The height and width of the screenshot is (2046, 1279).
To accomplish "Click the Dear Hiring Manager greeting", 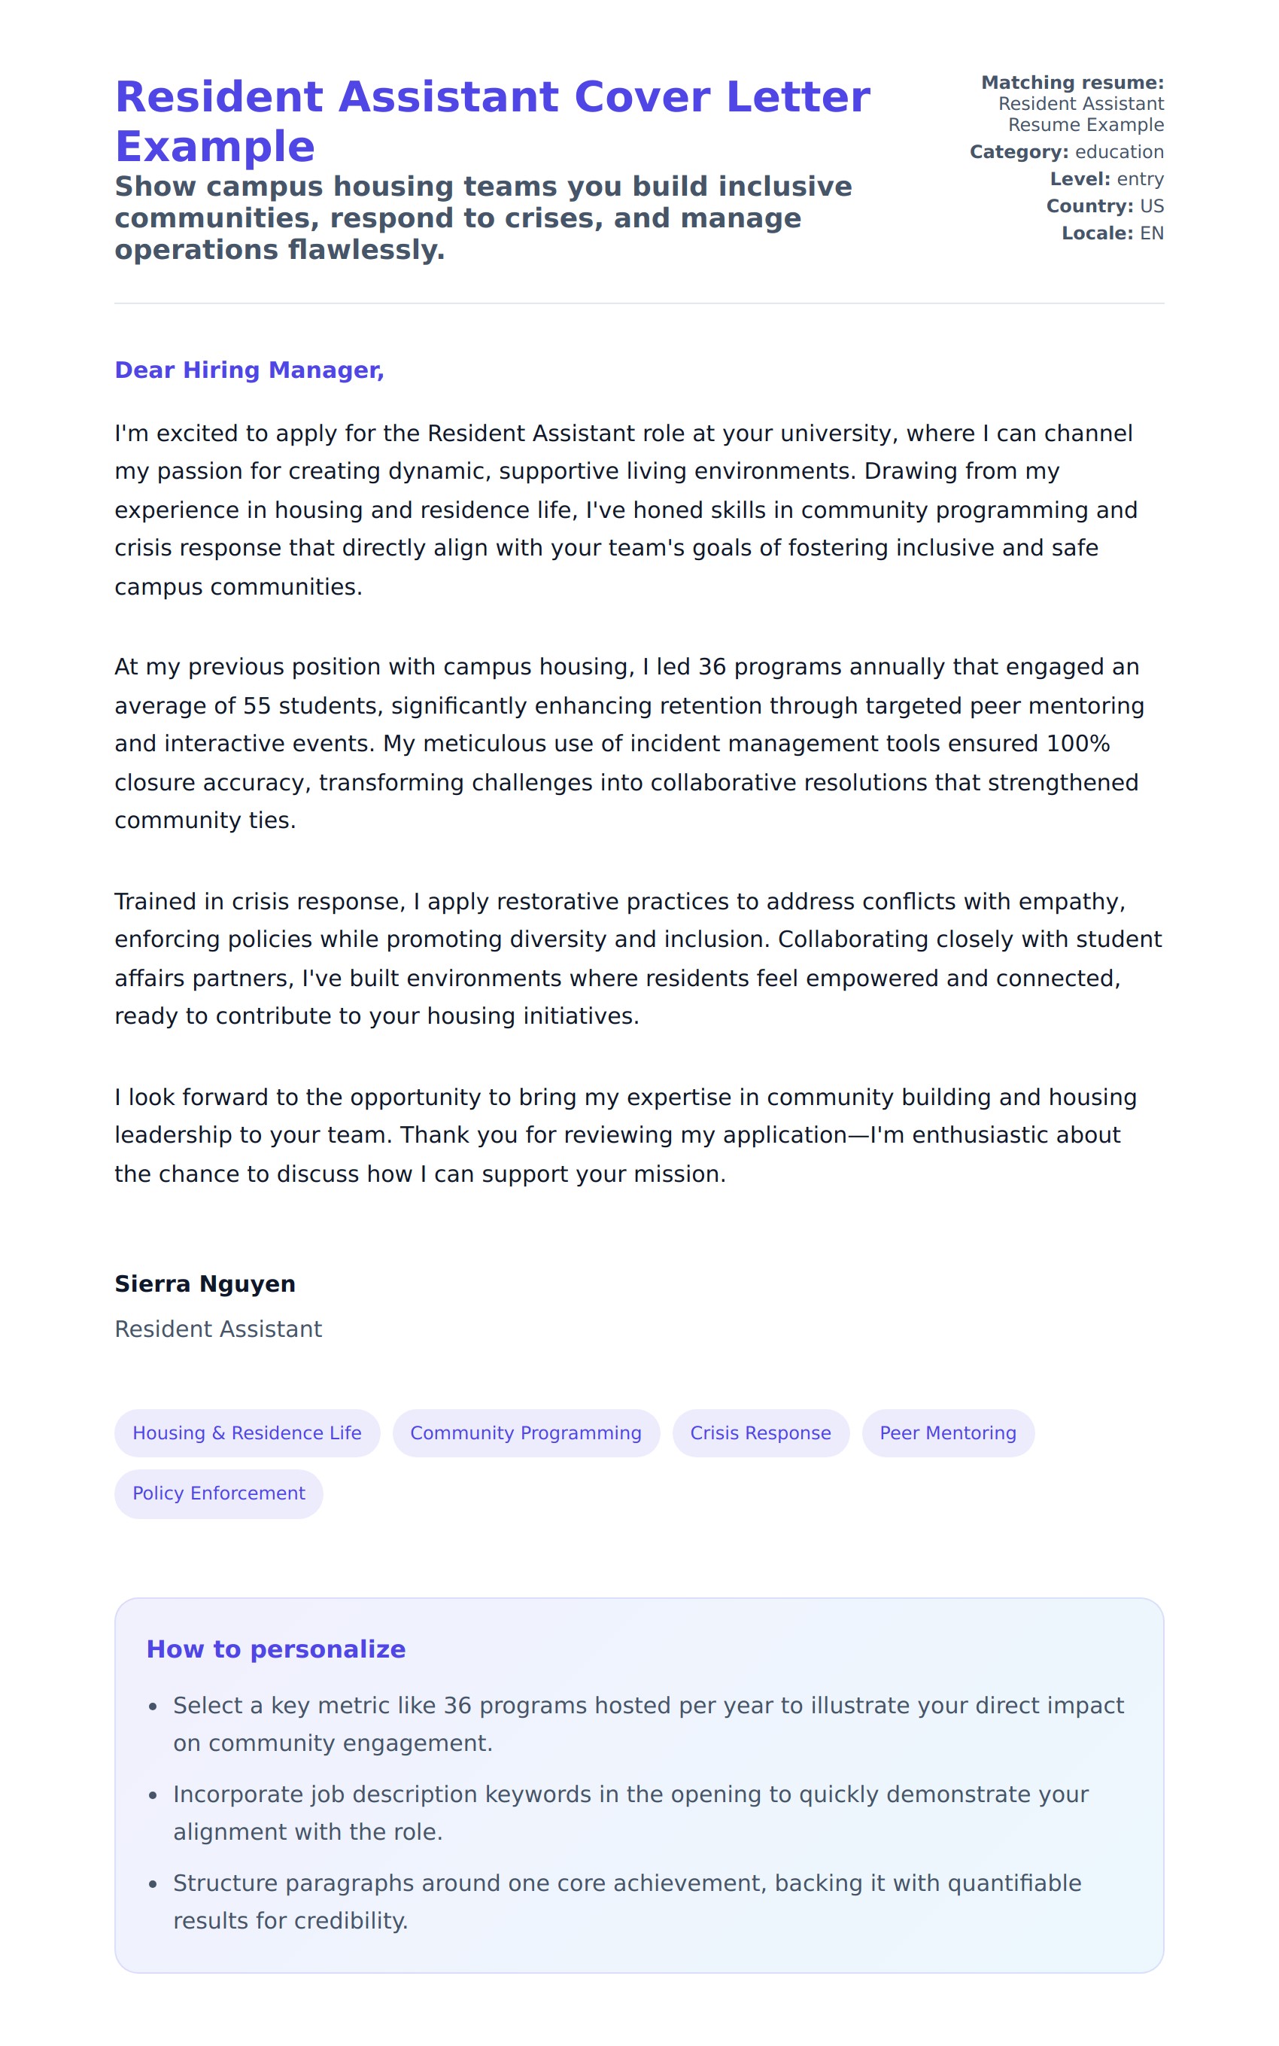I will point(249,370).
